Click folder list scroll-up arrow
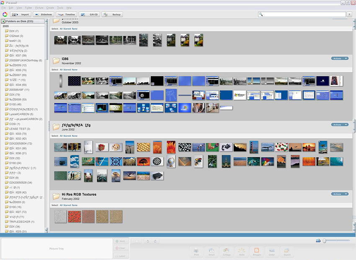 46,21
